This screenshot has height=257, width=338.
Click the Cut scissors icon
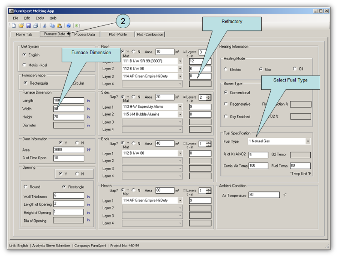45,25
